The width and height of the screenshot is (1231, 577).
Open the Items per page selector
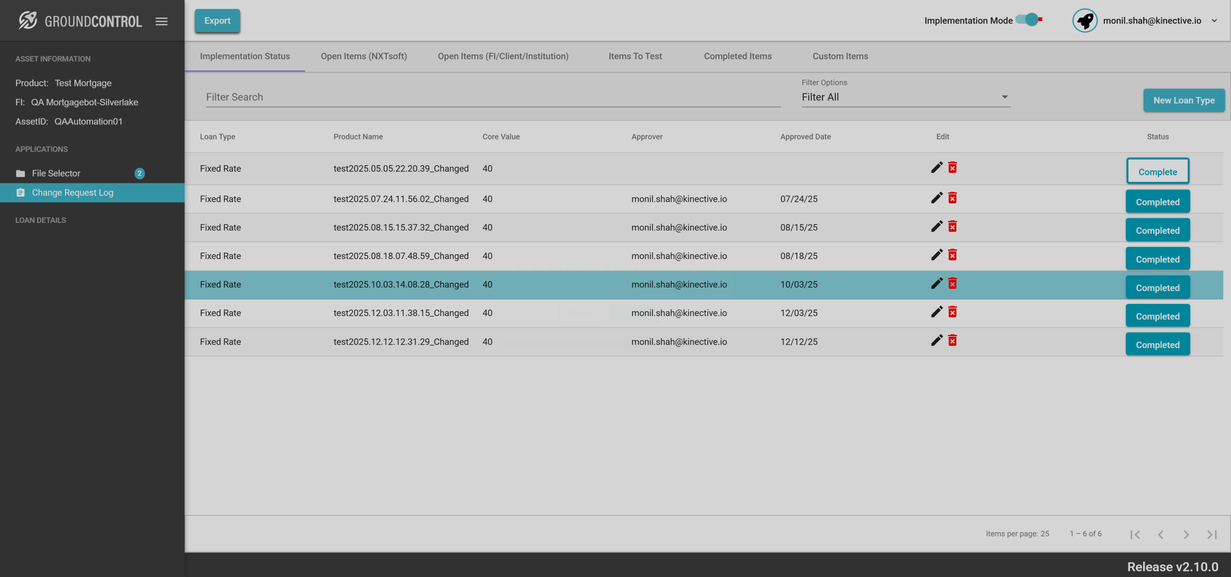click(1044, 534)
